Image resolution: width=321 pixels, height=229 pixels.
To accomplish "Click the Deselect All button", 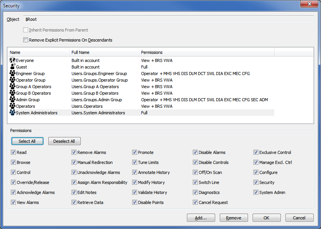I will 64,141.
